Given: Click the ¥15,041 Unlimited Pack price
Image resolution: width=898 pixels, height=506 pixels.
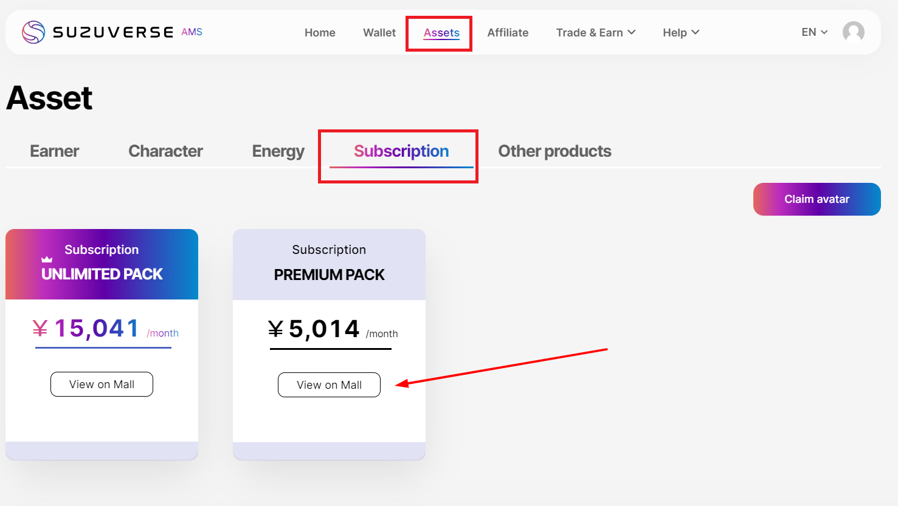Looking at the screenshot, I should point(97,329).
